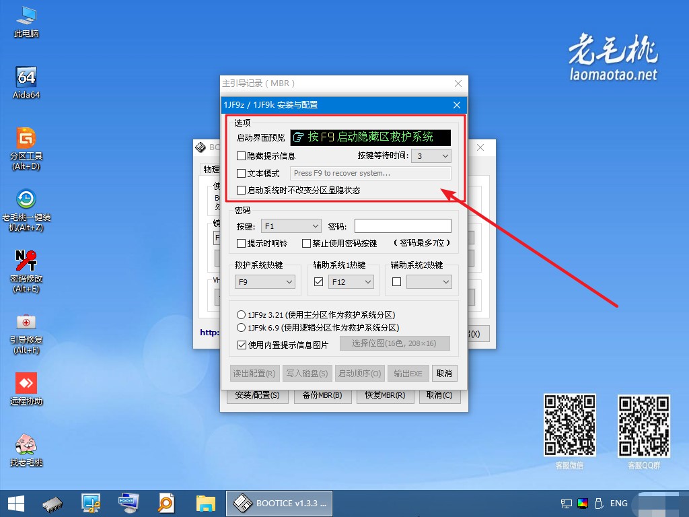The image size is (689, 517).
Task: Click the Press F9 to recover system text field
Action: pos(371,173)
